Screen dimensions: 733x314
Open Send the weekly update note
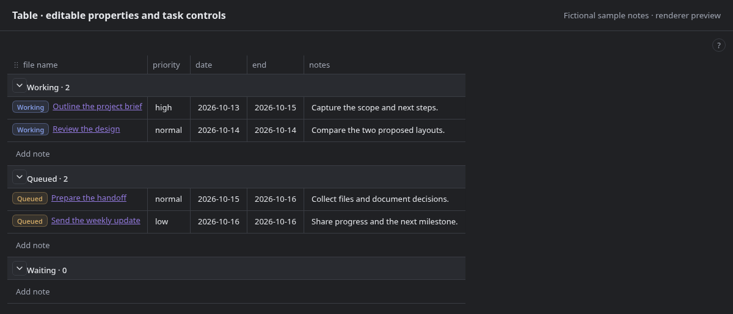pyautogui.click(x=96, y=220)
